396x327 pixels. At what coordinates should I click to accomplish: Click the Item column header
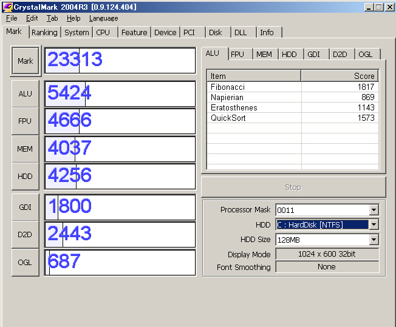[x=254, y=76]
